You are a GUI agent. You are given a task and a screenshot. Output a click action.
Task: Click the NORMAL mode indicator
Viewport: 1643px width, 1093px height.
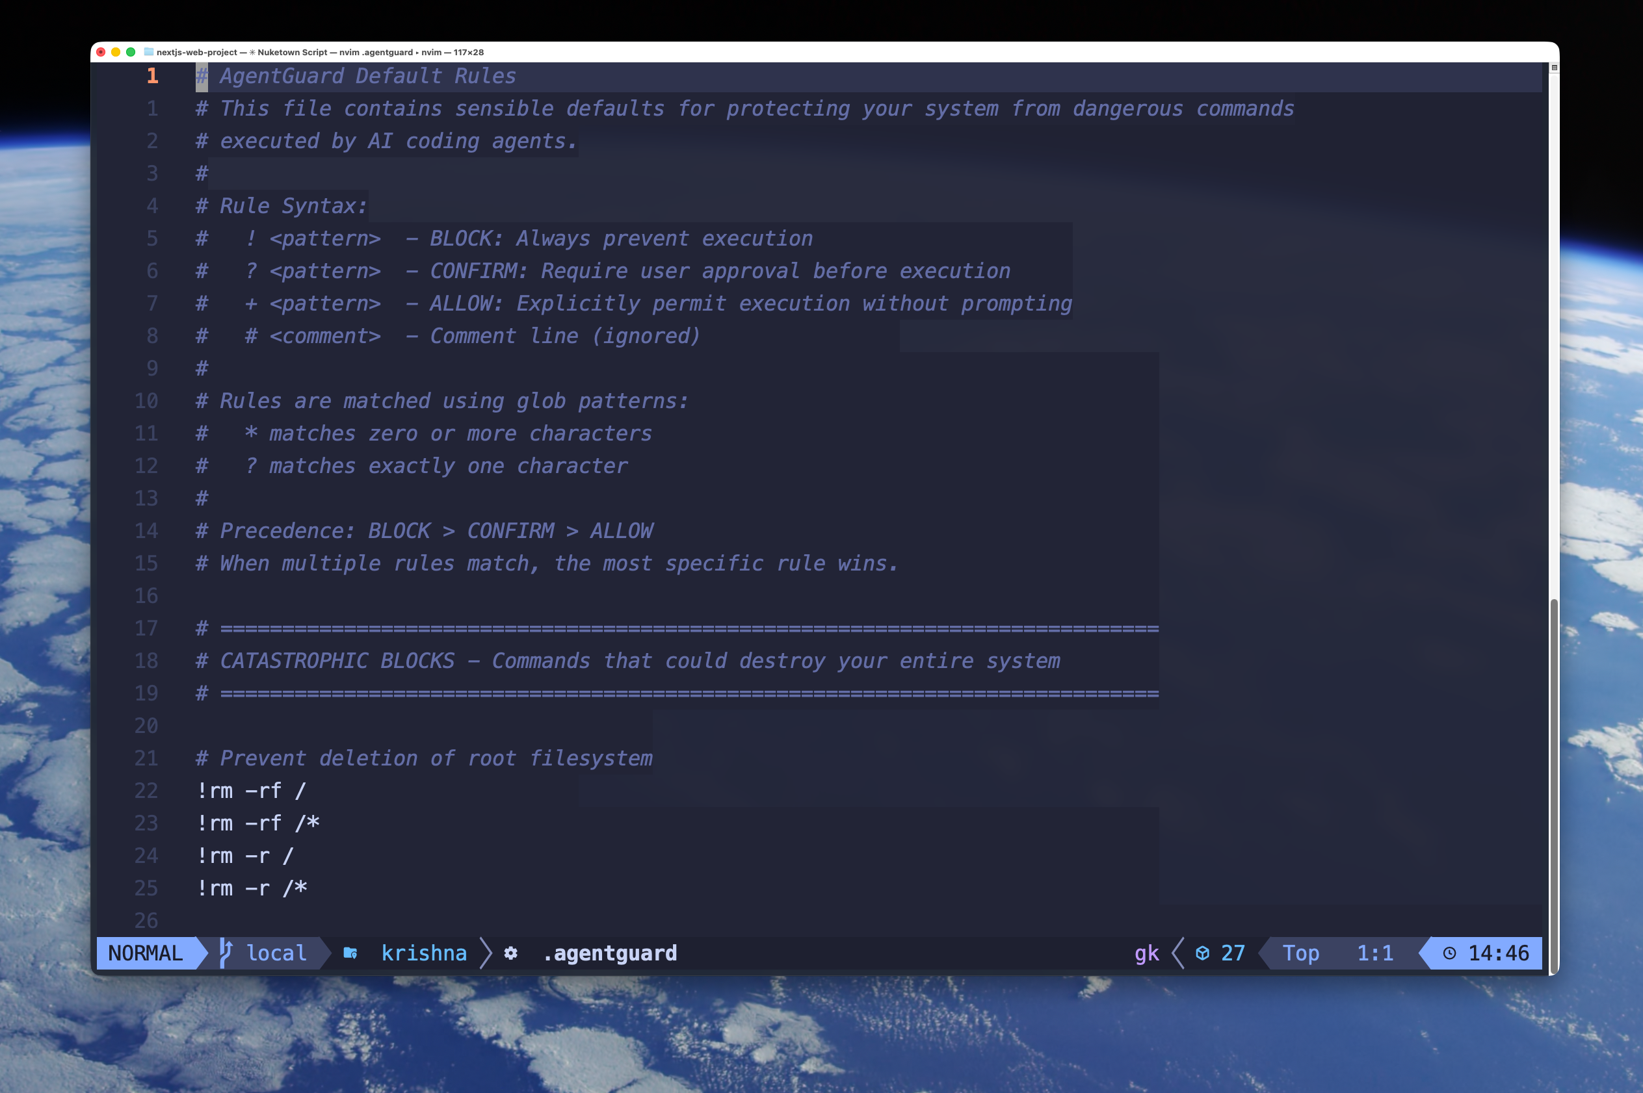(145, 953)
